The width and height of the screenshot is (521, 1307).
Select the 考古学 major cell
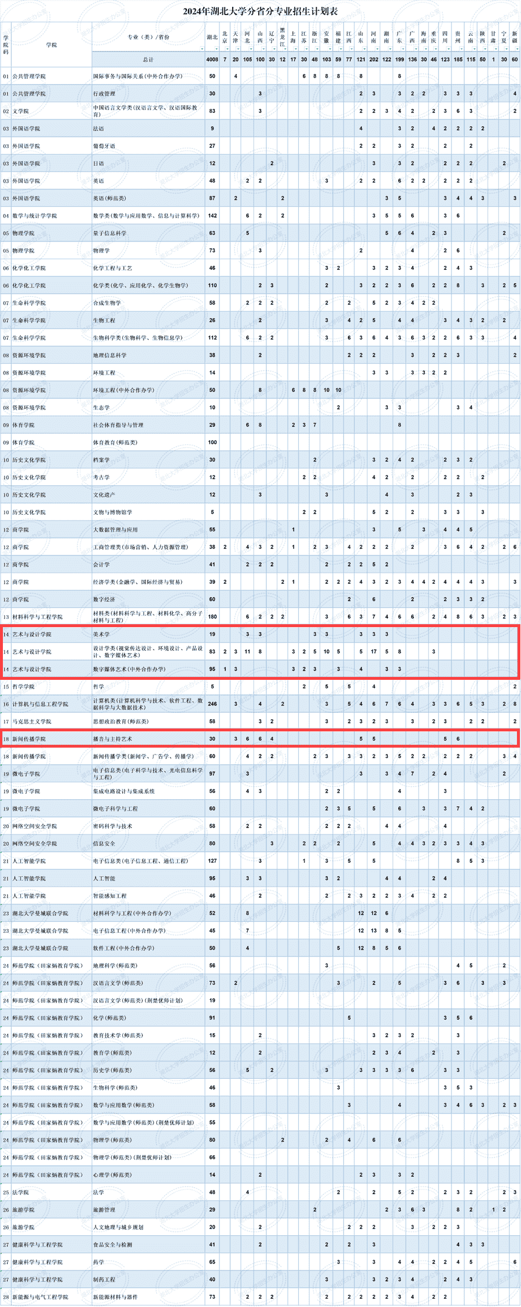(x=148, y=477)
